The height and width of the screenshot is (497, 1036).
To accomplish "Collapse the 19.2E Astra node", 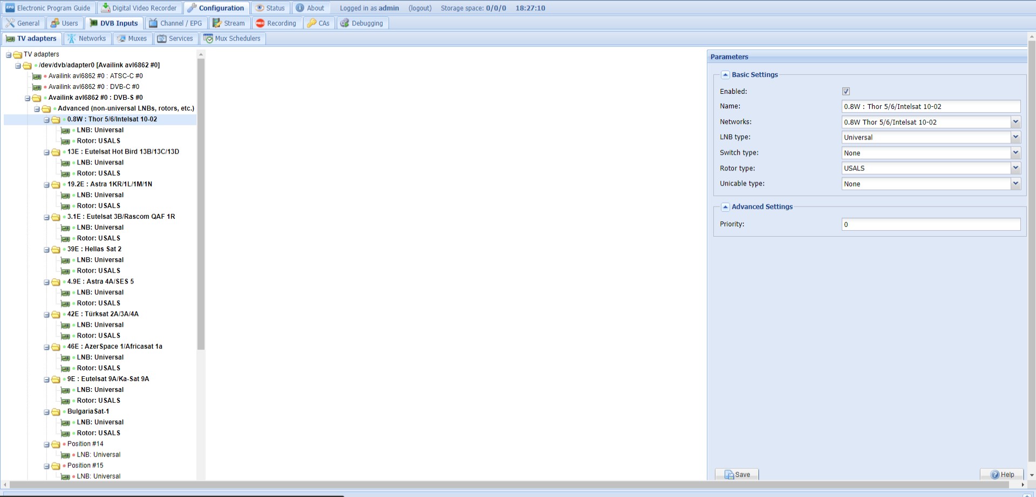I will pyautogui.click(x=47, y=185).
